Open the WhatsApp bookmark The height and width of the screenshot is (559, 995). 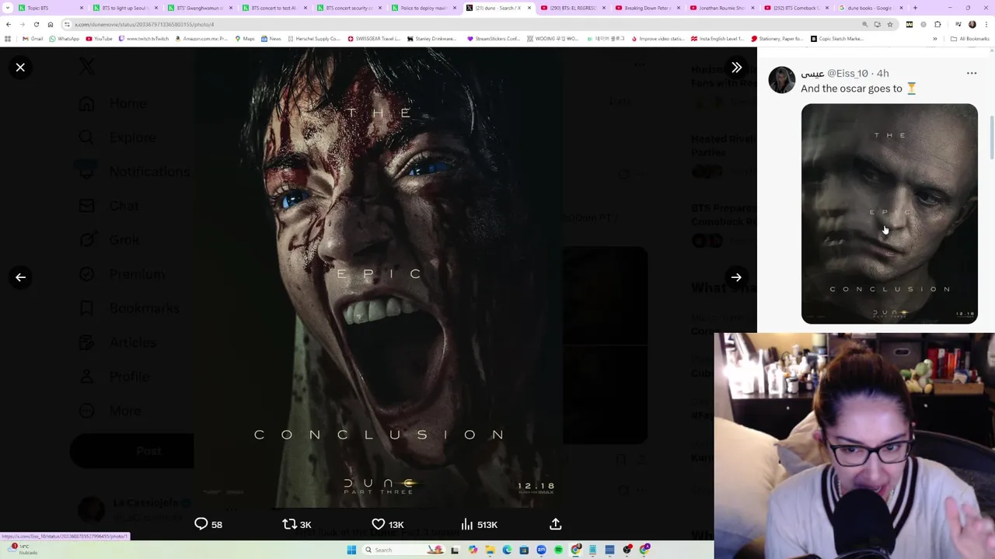click(x=65, y=39)
